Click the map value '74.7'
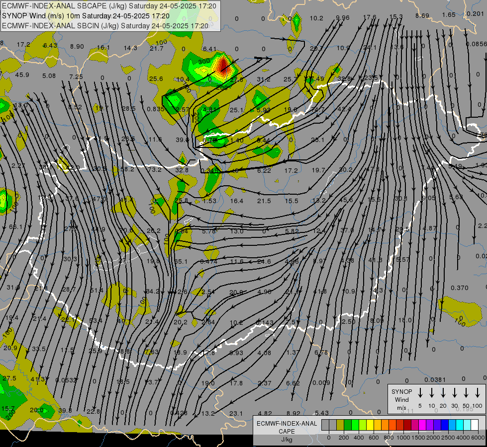Viewport: 487px width, 447px height. tap(318, 109)
